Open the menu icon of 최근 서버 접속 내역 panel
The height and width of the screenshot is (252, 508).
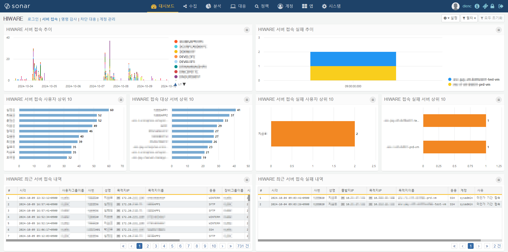(x=247, y=180)
